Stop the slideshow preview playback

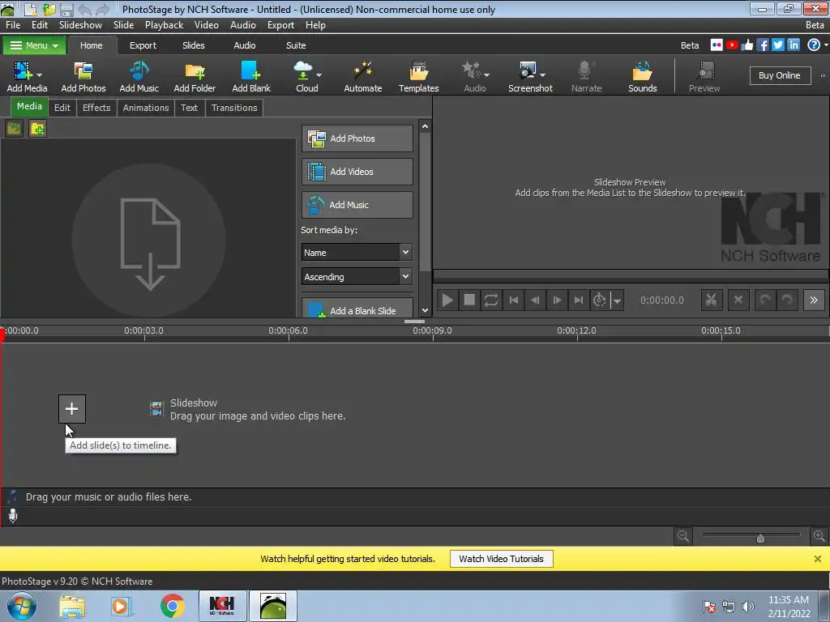tap(469, 300)
